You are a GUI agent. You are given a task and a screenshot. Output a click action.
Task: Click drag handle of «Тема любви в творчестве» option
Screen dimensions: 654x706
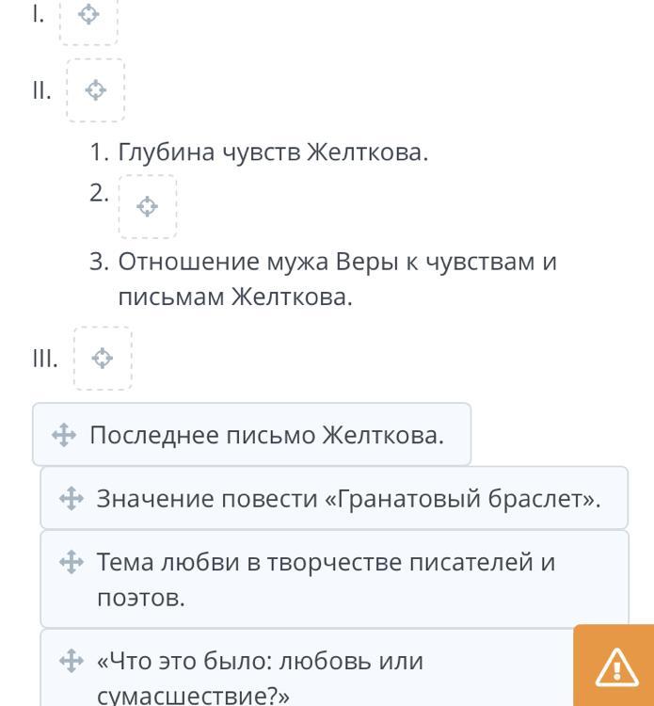coord(72,563)
